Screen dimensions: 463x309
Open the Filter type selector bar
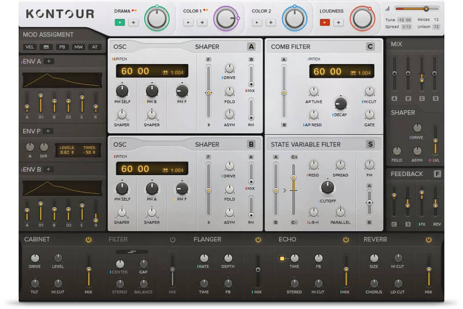132,252
